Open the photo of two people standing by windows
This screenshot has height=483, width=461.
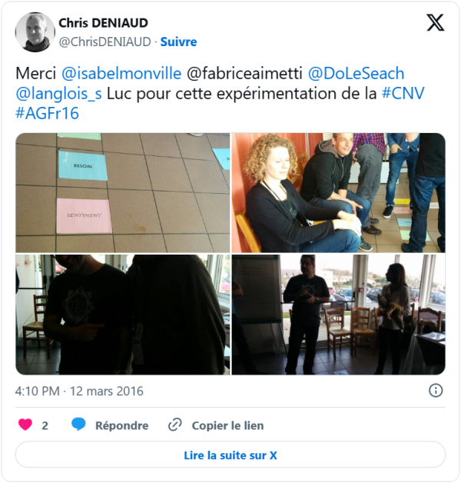339,315
